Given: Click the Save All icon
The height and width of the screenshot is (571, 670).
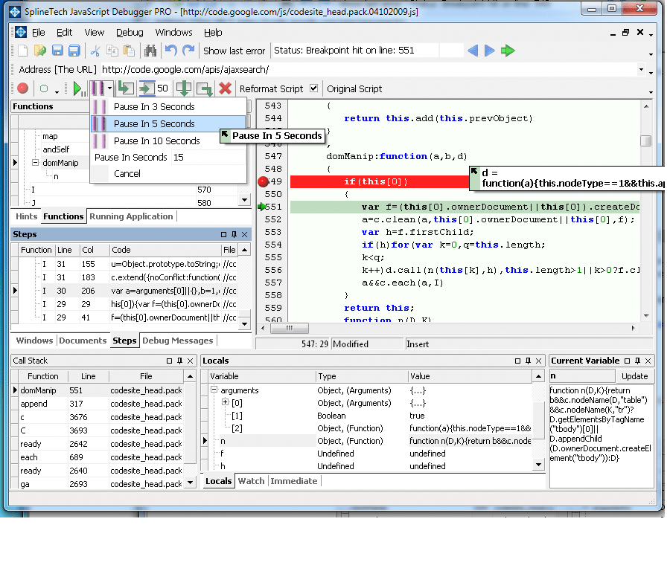Looking at the screenshot, I should point(74,51).
